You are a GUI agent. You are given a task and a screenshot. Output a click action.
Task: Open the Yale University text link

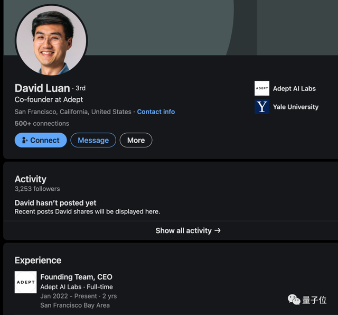click(x=295, y=107)
